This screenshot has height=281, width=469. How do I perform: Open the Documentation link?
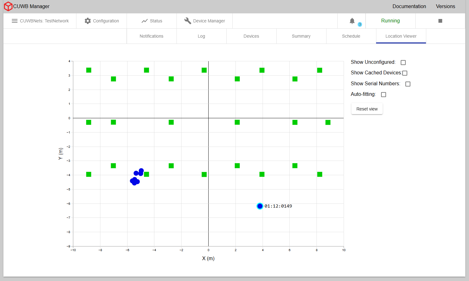point(409,6)
